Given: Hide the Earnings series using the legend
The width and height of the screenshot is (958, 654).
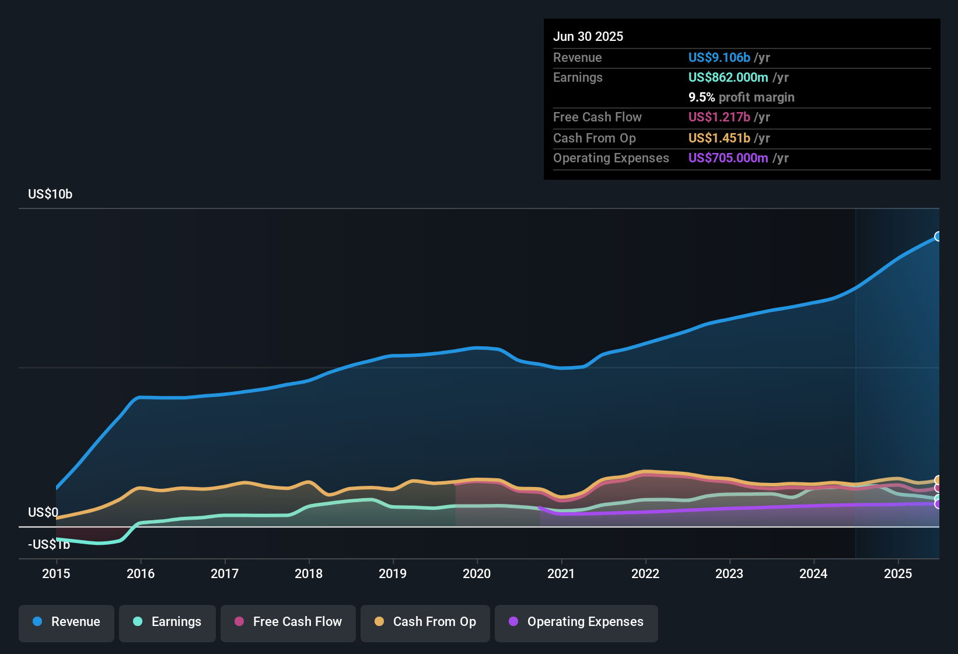Looking at the screenshot, I should click(x=167, y=622).
